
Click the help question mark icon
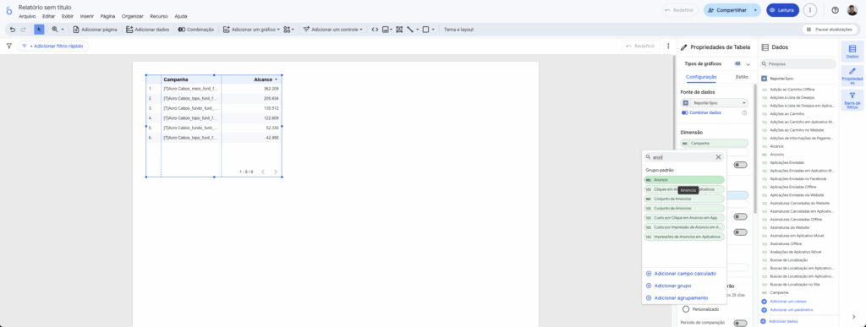(835, 10)
